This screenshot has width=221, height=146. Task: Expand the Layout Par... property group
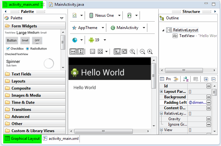coord(161,92)
